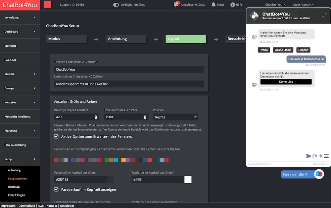331x208 pixels.
Task: Click the Preise quick reply button
Action: point(264,50)
